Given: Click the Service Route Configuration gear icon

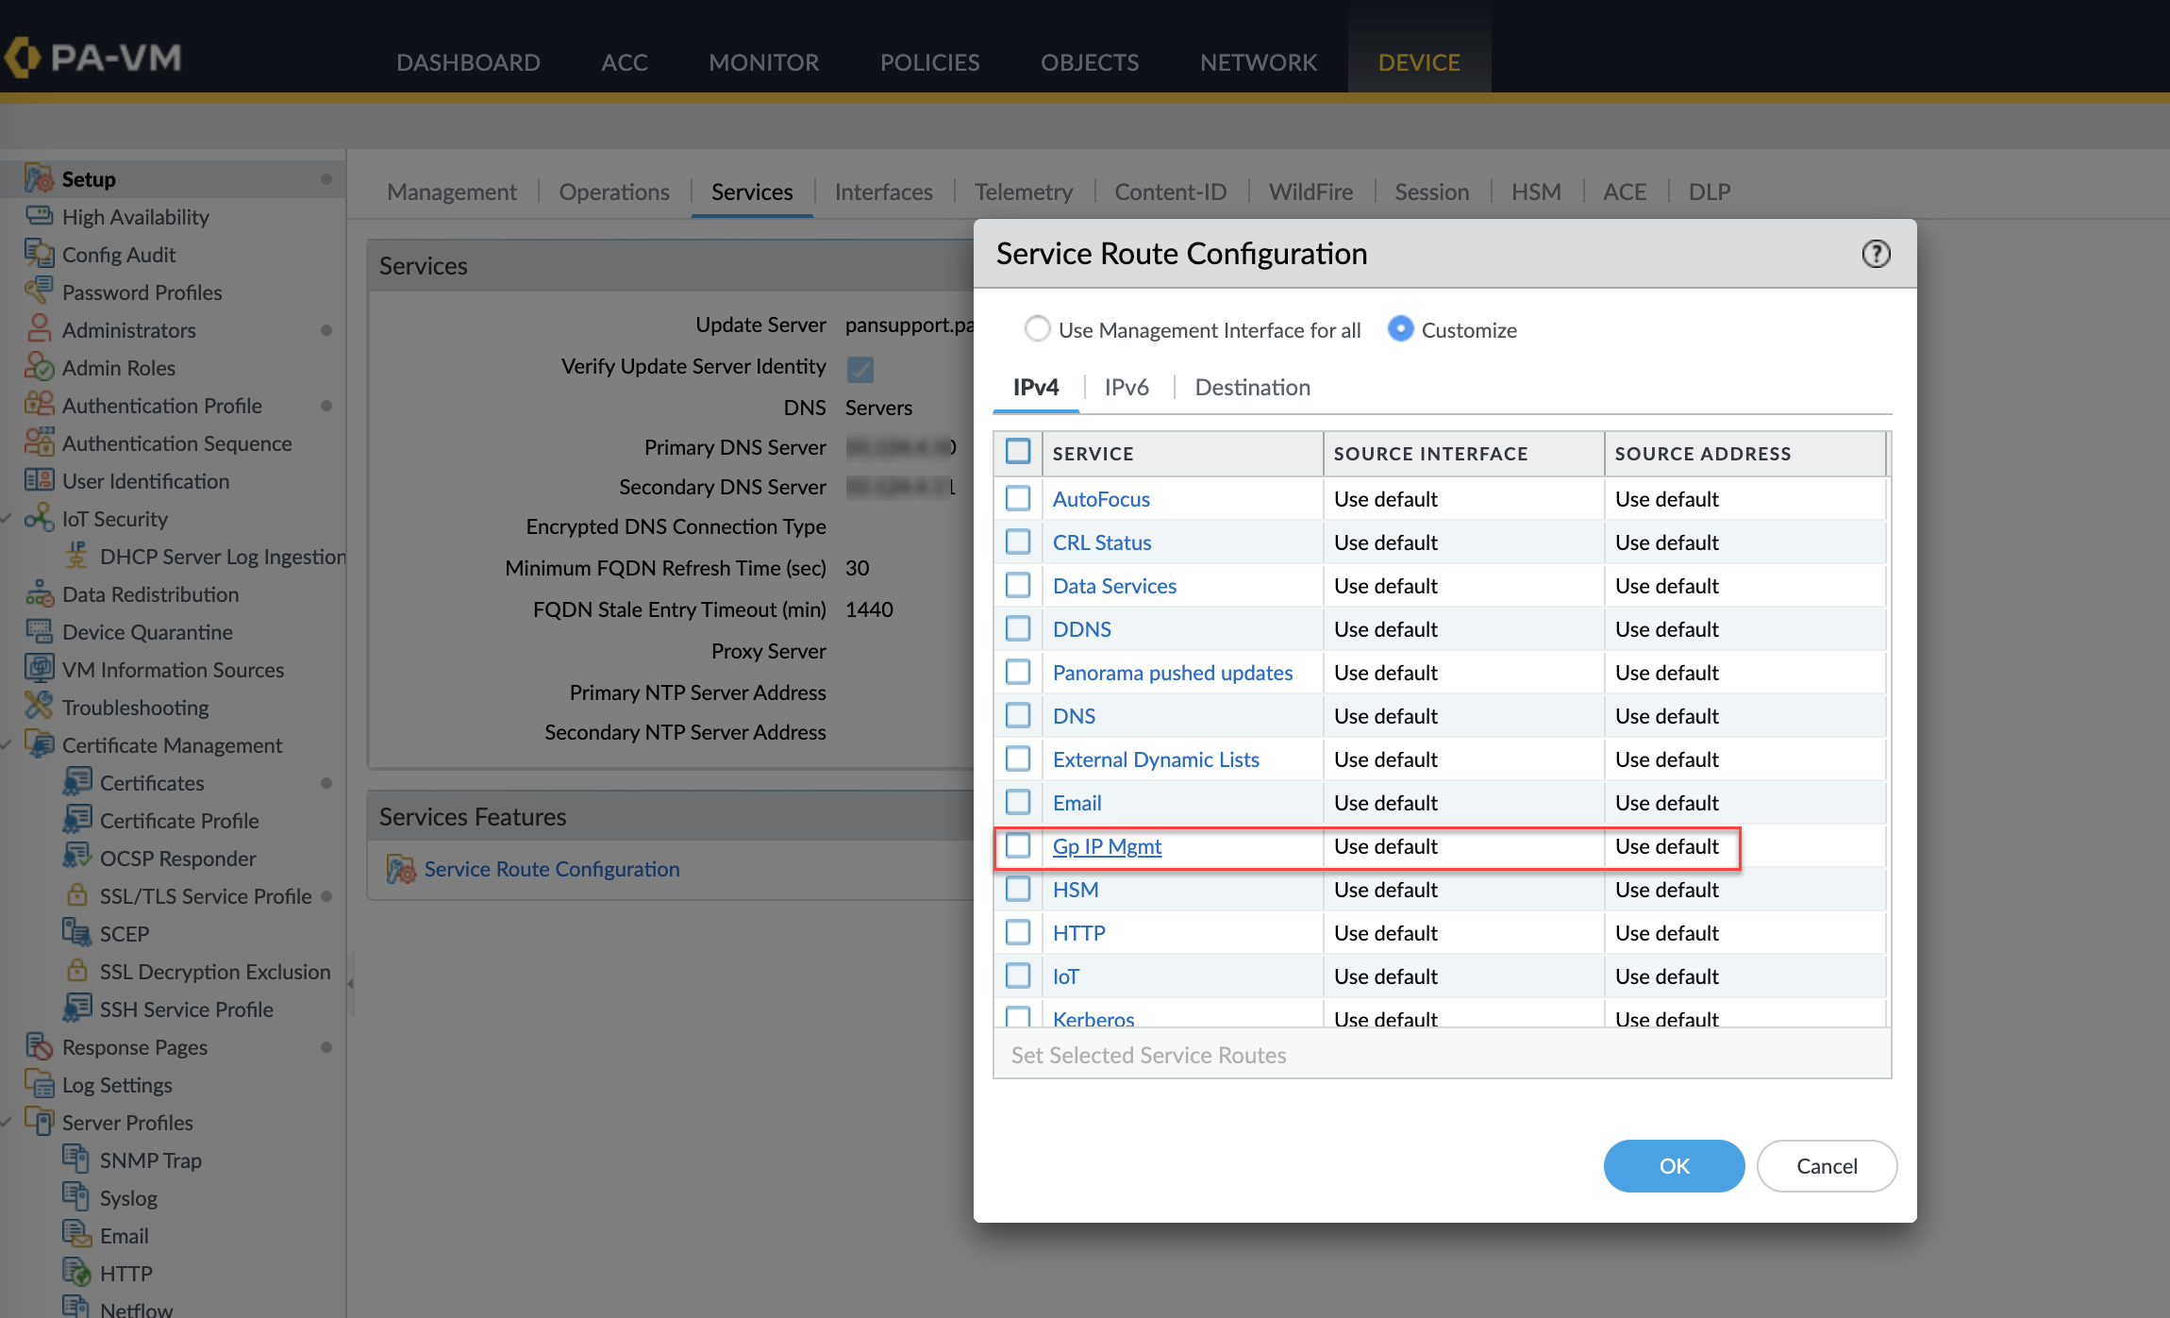Looking at the screenshot, I should click(401, 869).
